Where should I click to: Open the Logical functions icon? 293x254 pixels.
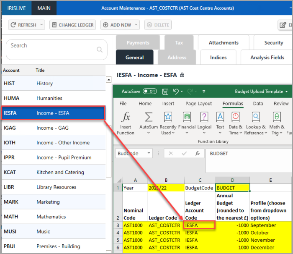tap(204, 117)
